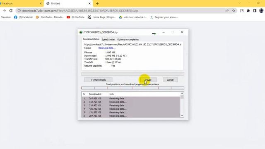Open the (8) YouTube bookmark

click(x=75, y=17)
